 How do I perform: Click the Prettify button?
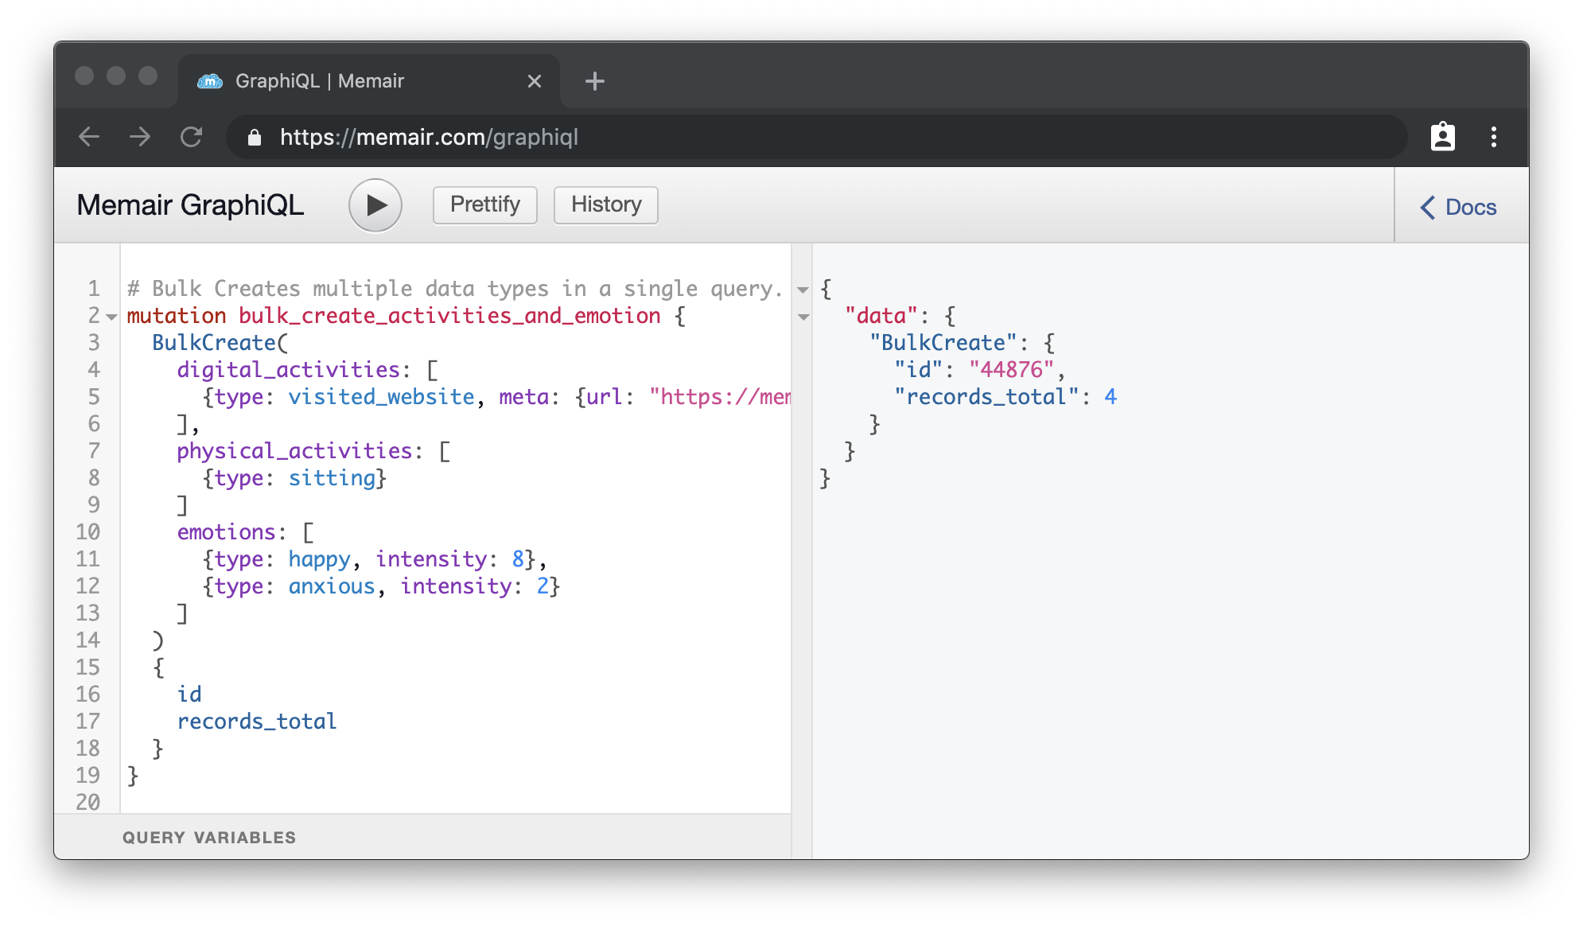[485, 205]
